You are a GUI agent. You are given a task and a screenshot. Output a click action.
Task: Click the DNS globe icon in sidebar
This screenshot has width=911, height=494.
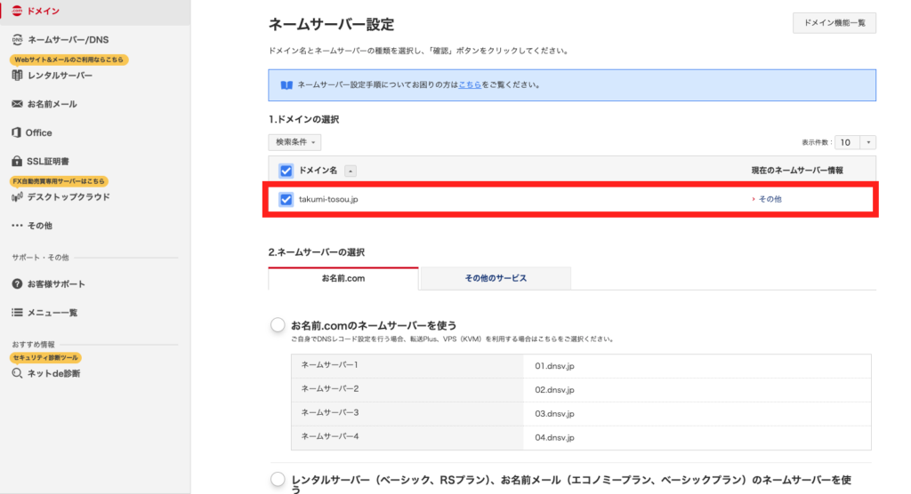[x=17, y=39]
